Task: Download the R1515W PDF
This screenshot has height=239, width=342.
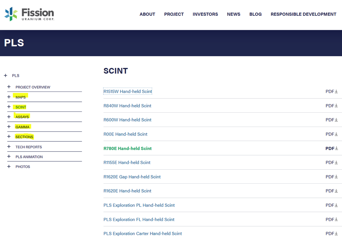Action: (x=332, y=92)
